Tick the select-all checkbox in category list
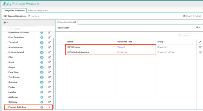 point(6,29)
